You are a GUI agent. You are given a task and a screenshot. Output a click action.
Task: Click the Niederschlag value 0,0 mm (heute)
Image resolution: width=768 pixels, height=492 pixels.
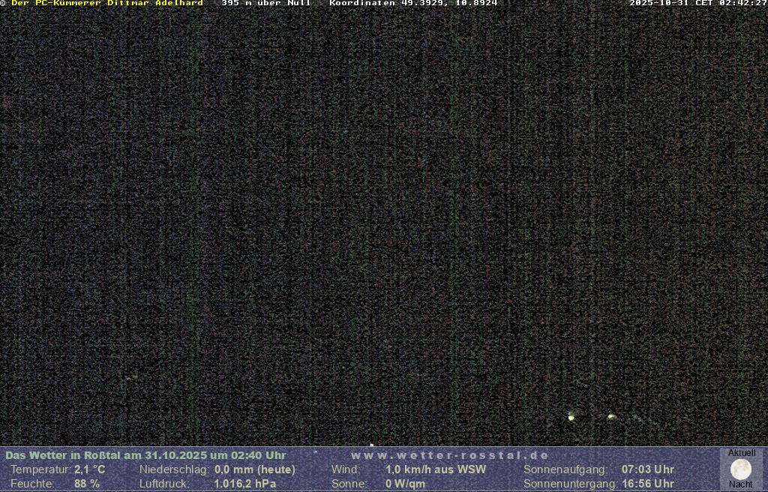pyautogui.click(x=255, y=469)
